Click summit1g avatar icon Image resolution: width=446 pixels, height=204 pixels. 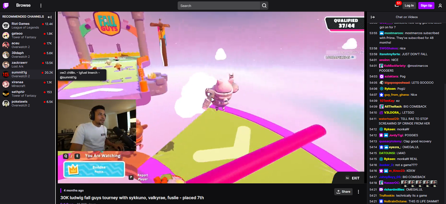(x=6, y=74)
